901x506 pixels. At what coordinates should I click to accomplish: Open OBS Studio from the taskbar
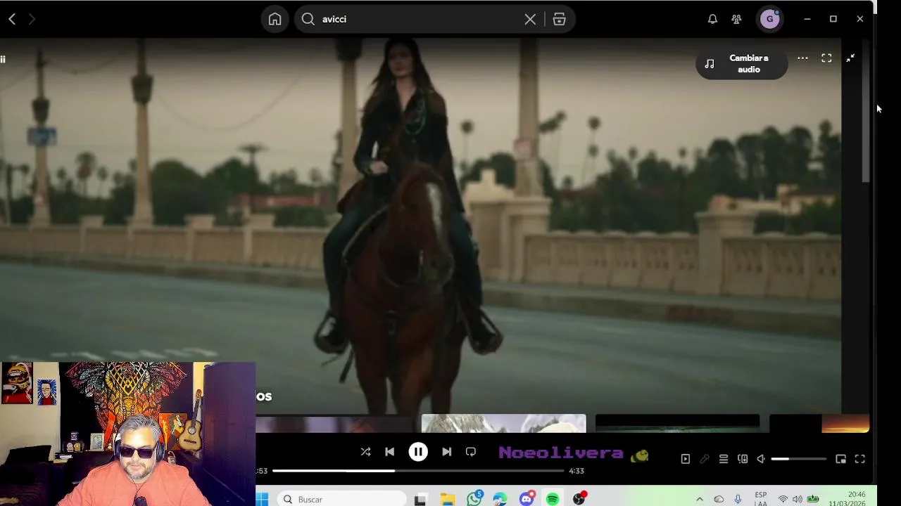[x=579, y=499]
